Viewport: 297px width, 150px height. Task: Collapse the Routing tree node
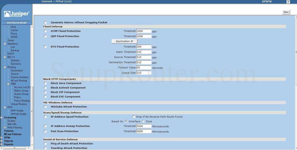click(x=5, y=67)
